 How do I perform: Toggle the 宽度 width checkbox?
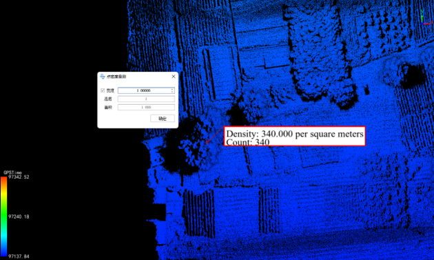(103, 90)
